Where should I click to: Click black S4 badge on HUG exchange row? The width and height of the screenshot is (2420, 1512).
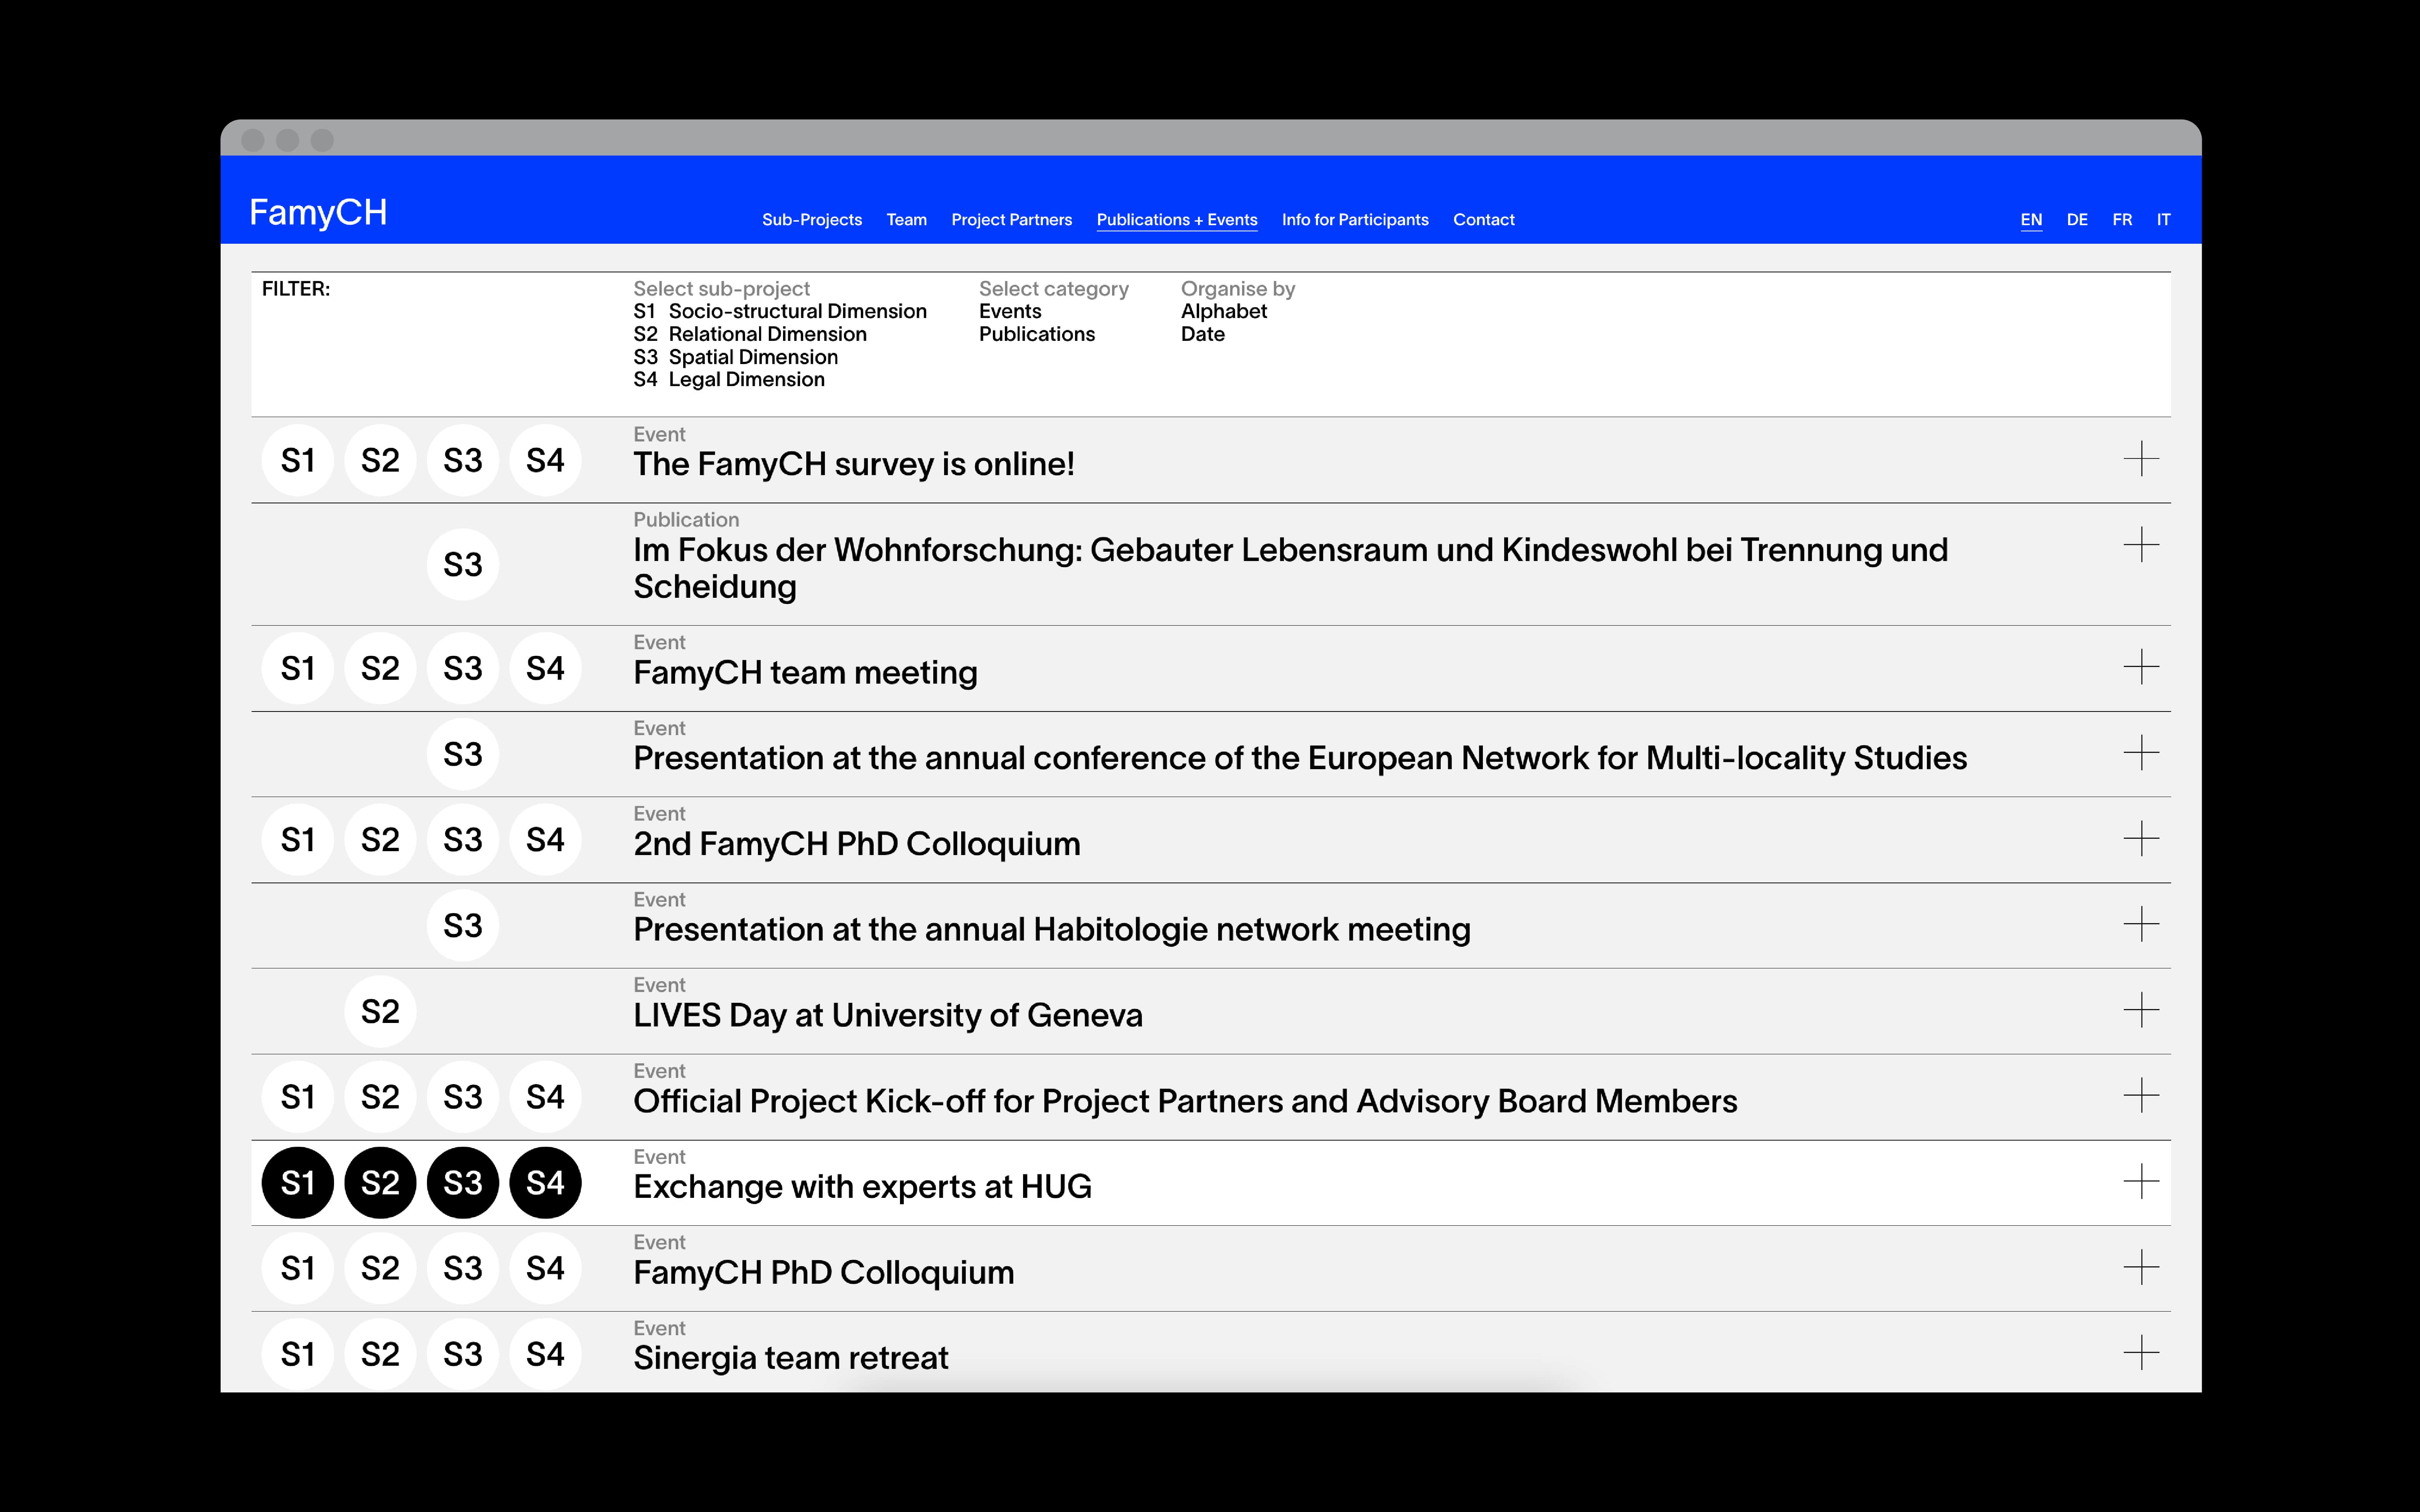pyautogui.click(x=545, y=1183)
